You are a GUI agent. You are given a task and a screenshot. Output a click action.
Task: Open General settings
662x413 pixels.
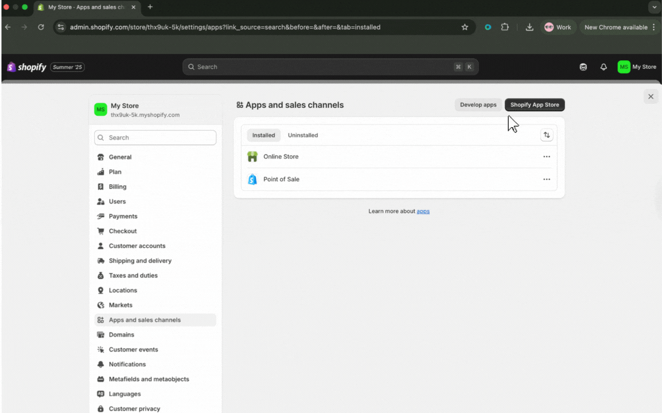(155, 157)
